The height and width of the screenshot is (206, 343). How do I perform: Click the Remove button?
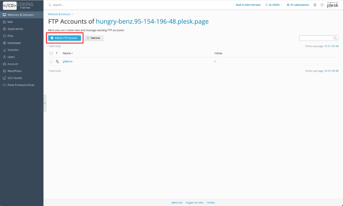tap(94, 38)
